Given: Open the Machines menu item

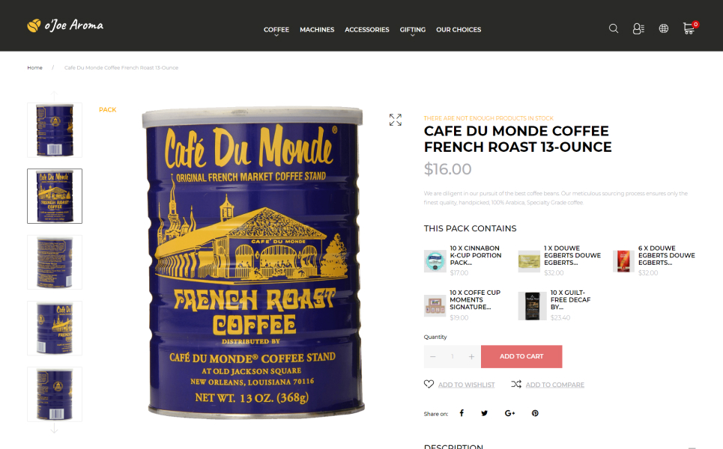Looking at the screenshot, I should 317,29.
